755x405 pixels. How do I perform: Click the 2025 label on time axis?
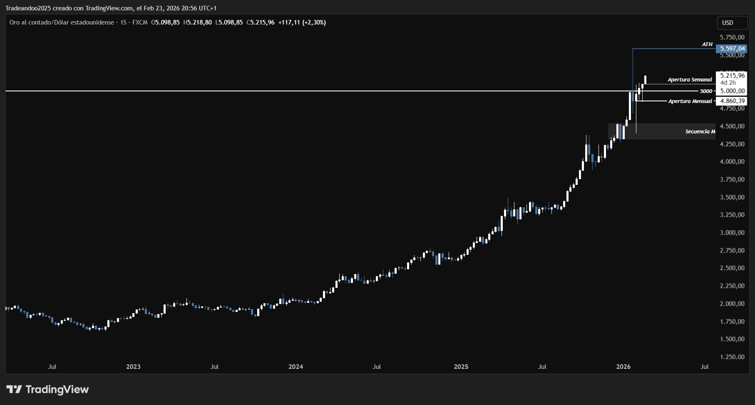[x=461, y=367]
